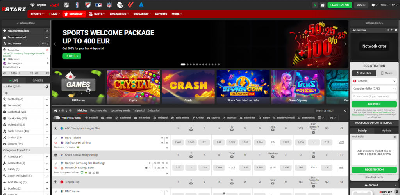Open the LaLiga shortcut icon
The image size is (400, 195).
[x=130, y=5]
